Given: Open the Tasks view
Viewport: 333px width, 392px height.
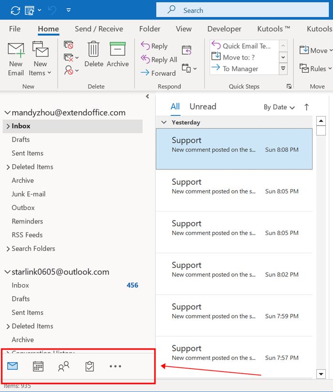Looking at the screenshot, I should [x=89, y=366].
